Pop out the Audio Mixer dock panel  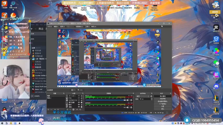point(133,93)
